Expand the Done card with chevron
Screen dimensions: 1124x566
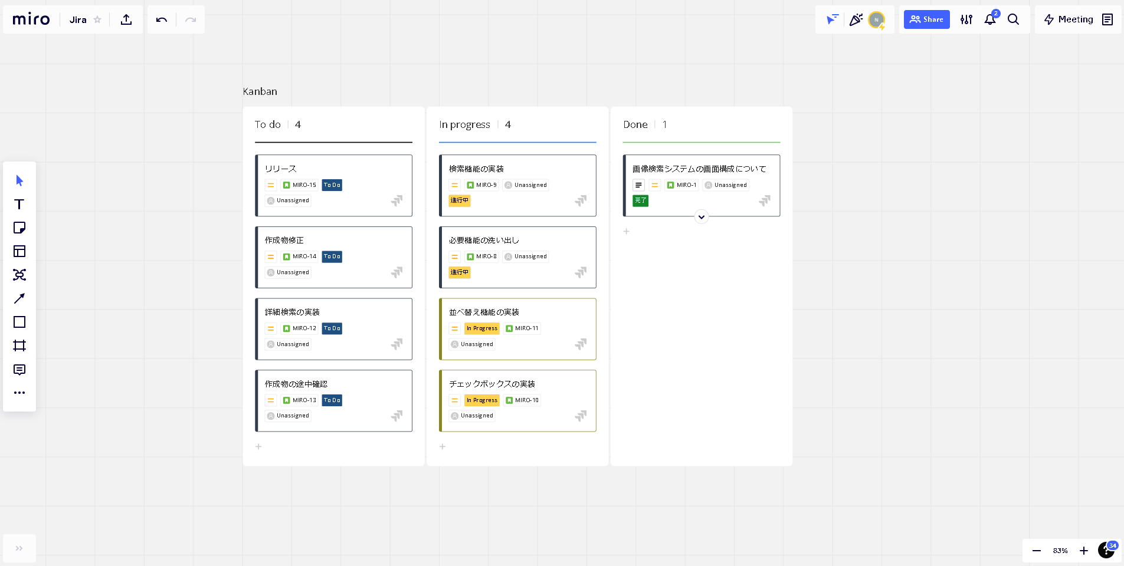tap(701, 217)
